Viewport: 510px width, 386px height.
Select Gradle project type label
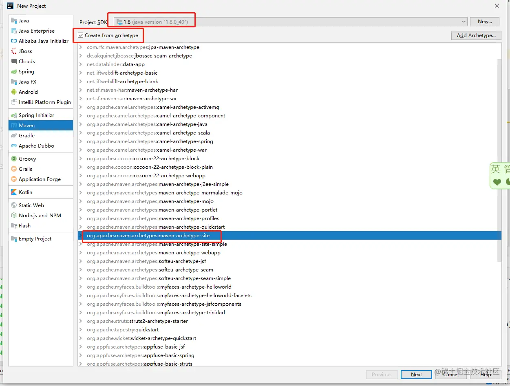(26, 136)
